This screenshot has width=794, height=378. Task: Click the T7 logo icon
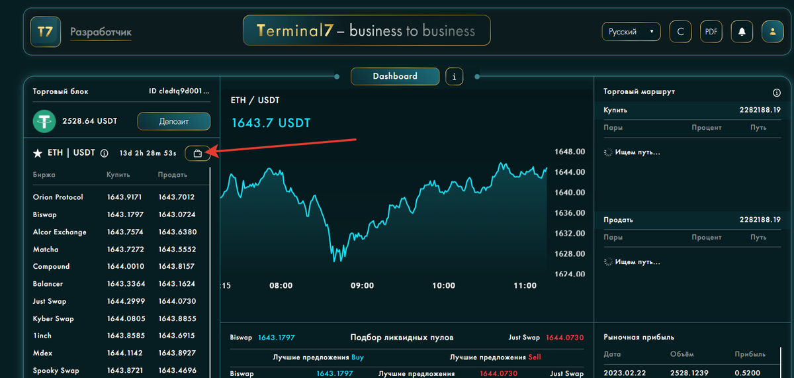click(45, 32)
